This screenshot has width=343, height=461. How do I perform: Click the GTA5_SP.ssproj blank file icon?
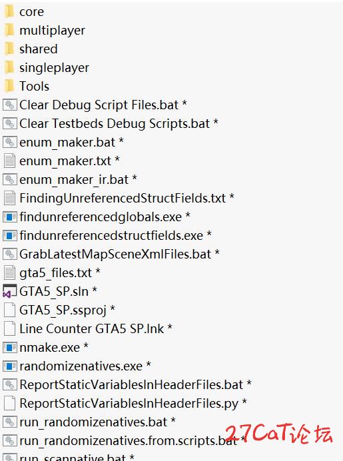[9, 310]
